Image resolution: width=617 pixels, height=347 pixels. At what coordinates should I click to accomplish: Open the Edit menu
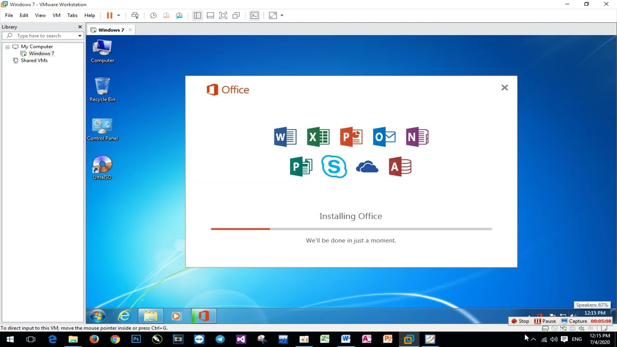click(24, 15)
